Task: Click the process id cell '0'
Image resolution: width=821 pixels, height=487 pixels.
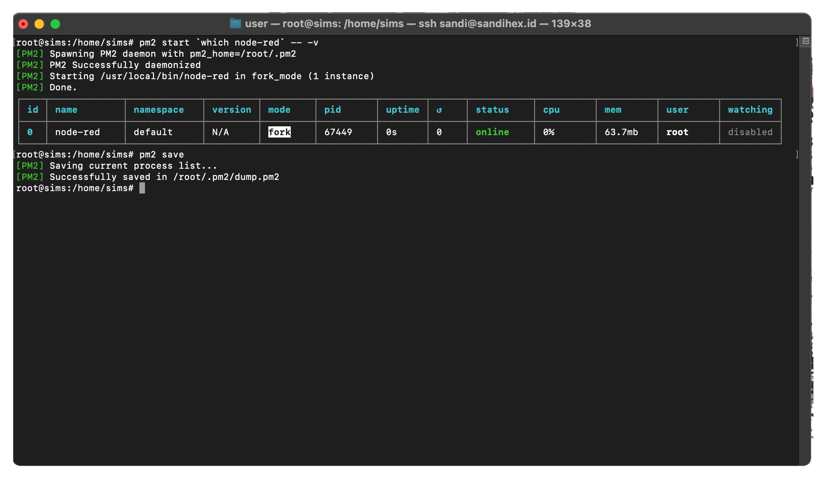Action: tap(30, 132)
